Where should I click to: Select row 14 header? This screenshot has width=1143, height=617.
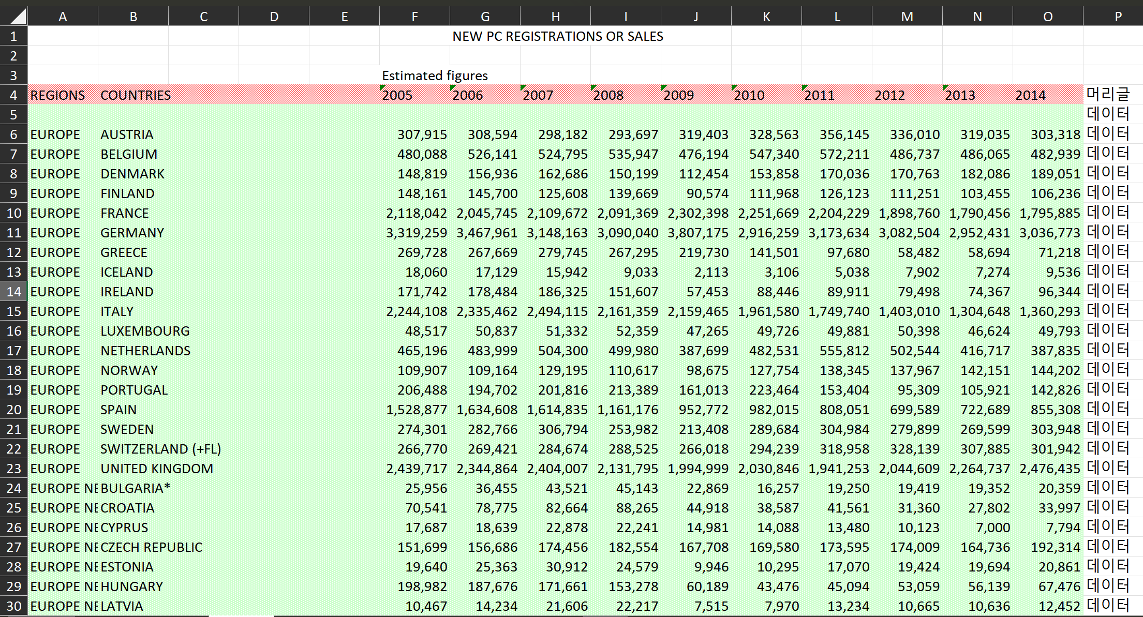click(13, 292)
